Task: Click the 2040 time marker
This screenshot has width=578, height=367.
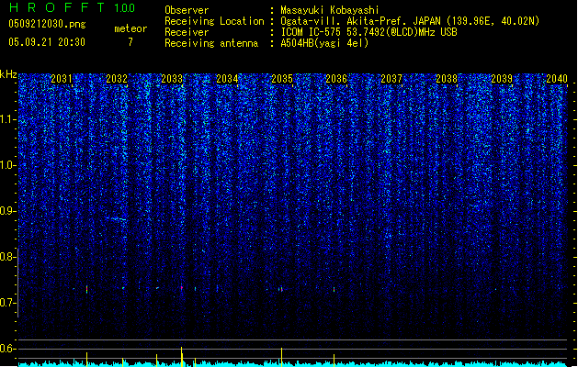Action: coord(557,79)
